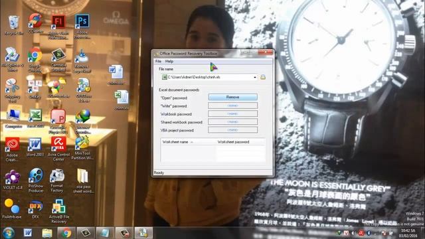Launch ProShow Producer from the desktop

click(36, 180)
